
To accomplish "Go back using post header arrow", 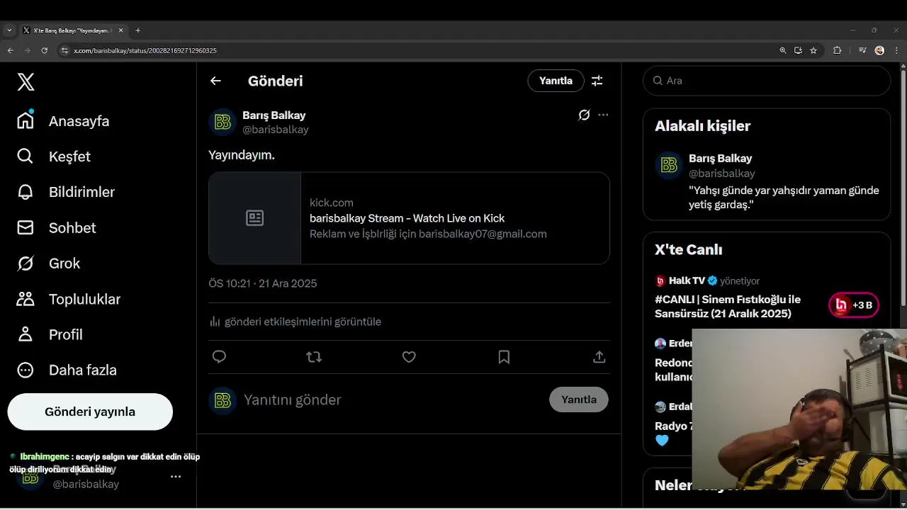I will click(215, 81).
